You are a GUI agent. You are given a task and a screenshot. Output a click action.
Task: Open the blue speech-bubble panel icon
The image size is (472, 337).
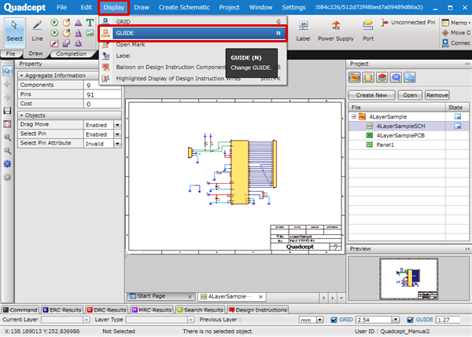(396, 78)
